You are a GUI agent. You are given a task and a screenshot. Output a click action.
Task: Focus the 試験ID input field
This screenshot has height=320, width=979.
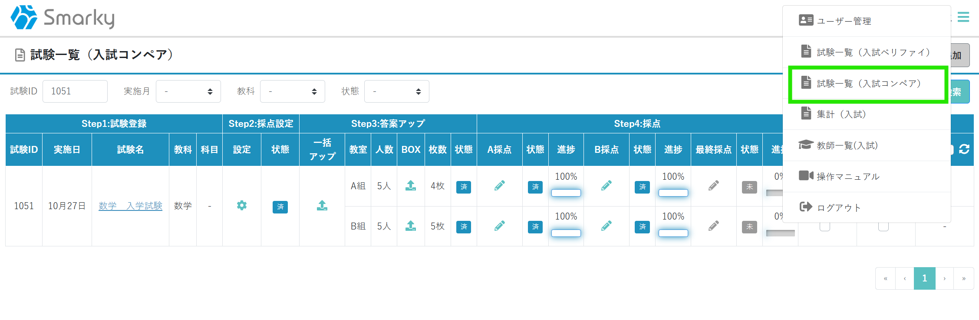pyautogui.click(x=75, y=91)
